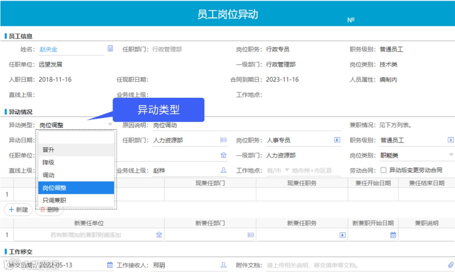Check 异动后变更劳动合同 checkbox

(383, 170)
